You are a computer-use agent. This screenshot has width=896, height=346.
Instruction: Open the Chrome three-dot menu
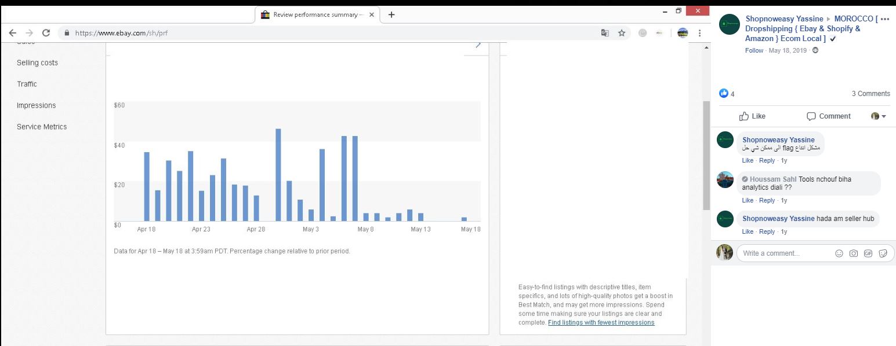[x=699, y=33]
